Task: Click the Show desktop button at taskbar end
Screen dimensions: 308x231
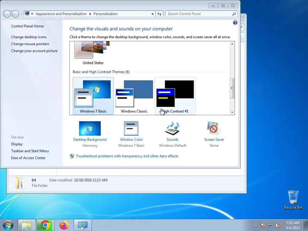Action: (306, 225)
